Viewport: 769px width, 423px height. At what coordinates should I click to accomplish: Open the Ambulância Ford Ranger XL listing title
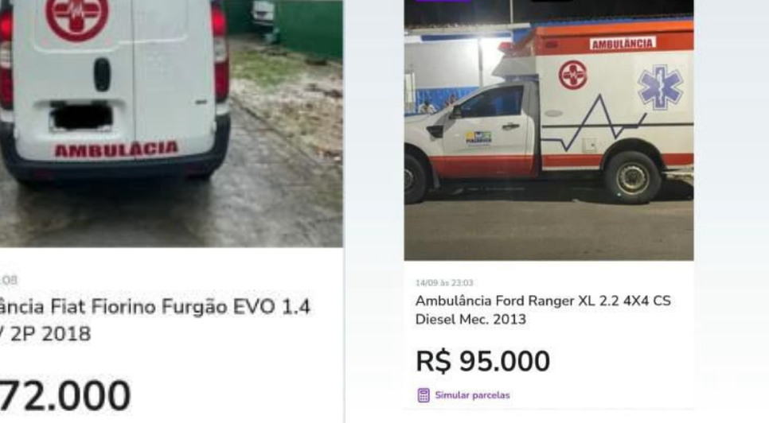coord(543,310)
